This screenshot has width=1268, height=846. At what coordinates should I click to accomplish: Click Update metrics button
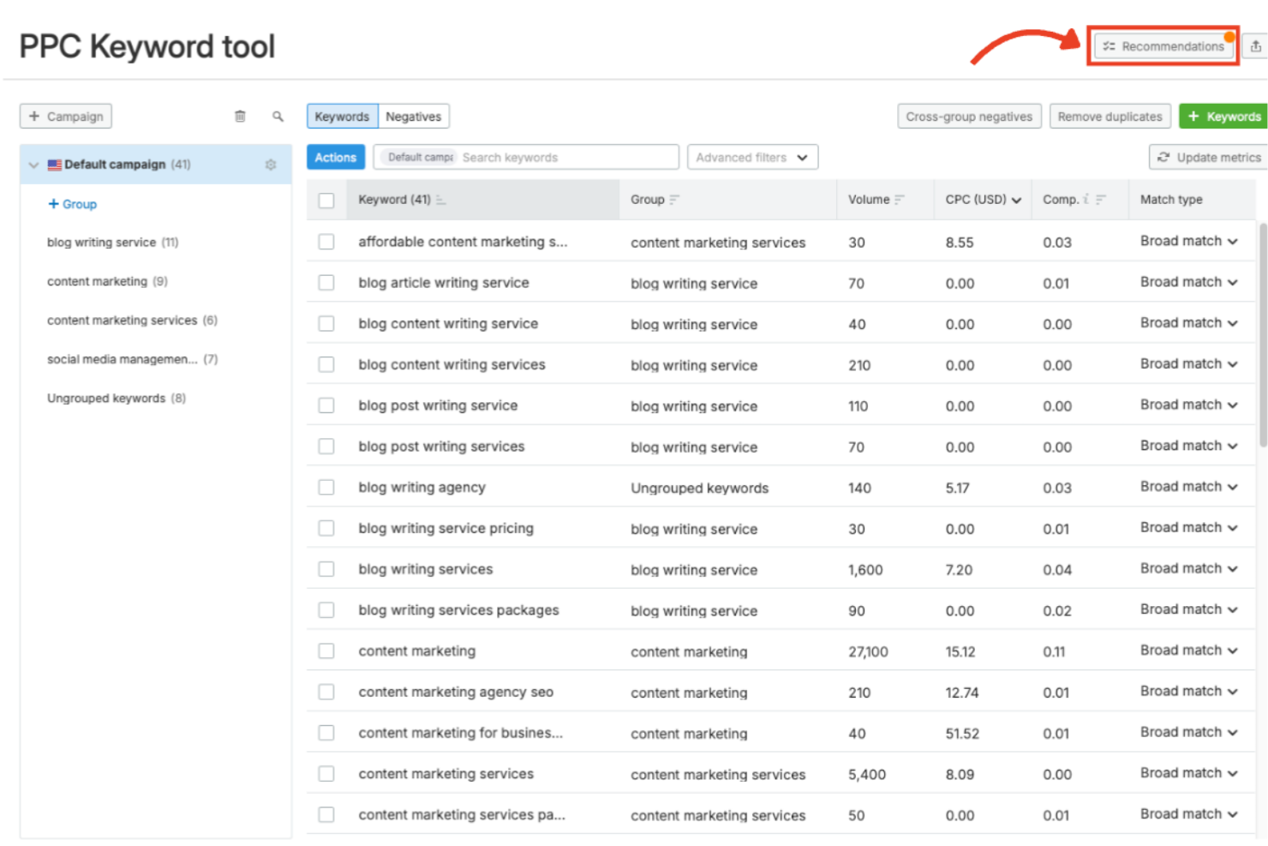pyautogui.click(x=1208, y=158)
